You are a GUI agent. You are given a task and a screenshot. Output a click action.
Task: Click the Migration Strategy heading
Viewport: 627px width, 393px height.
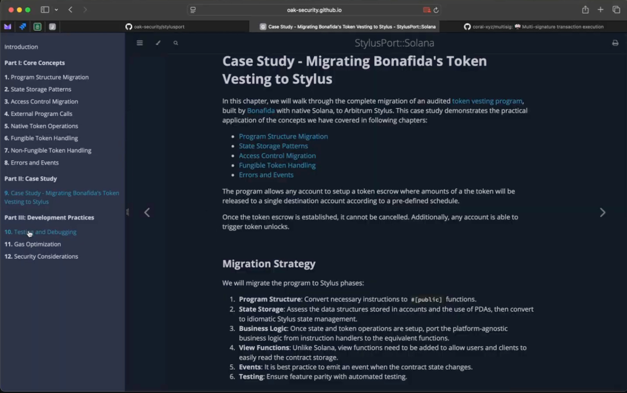click(x=269, y=264)
